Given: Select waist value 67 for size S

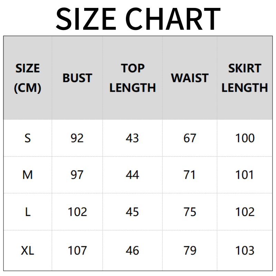Looking at the screenshot, I should click(x=190, y=138).
